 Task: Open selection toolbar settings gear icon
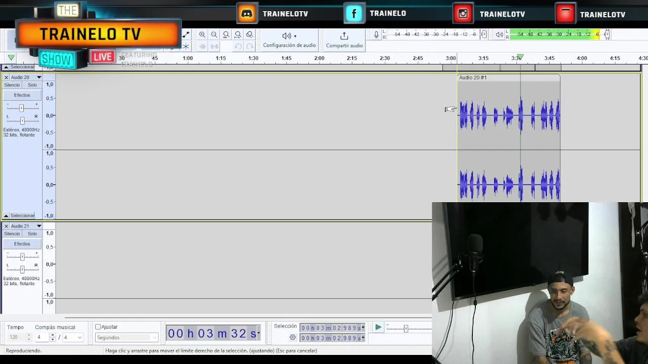tap(293, 337)
